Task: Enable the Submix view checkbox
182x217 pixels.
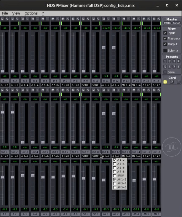Action: coord(165,50)
